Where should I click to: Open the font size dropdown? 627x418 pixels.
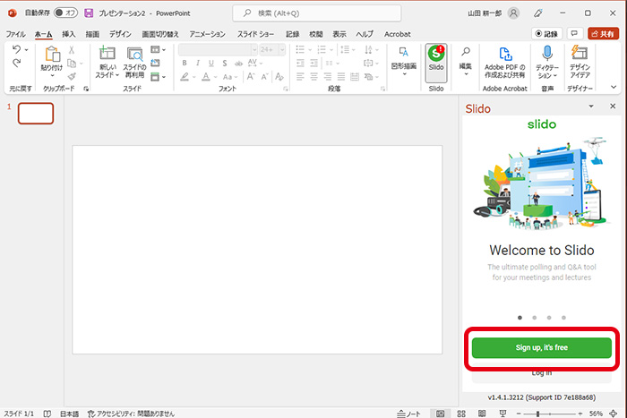(x=282, y=49)
